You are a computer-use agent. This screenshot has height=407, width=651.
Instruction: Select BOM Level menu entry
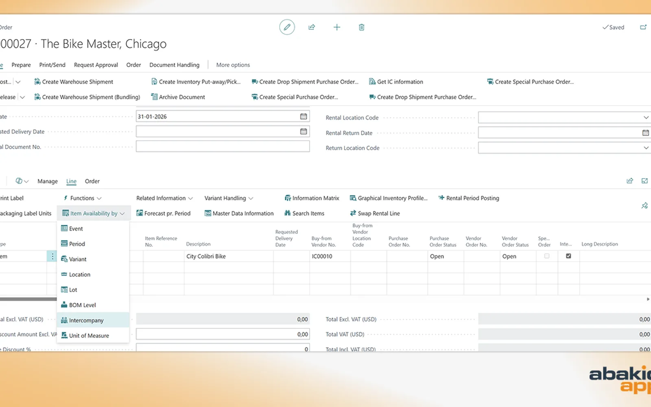93,305
